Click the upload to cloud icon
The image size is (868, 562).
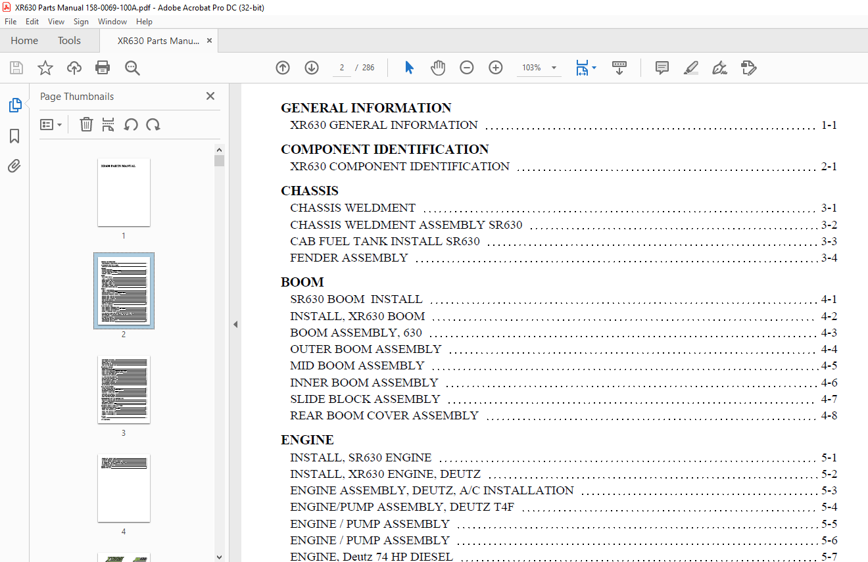tap(74, 68)
